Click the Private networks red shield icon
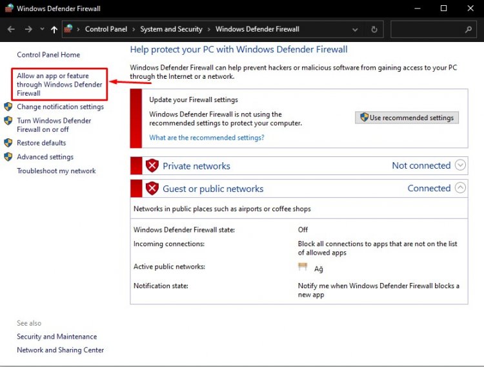484x367 pixels. [152, 165]
